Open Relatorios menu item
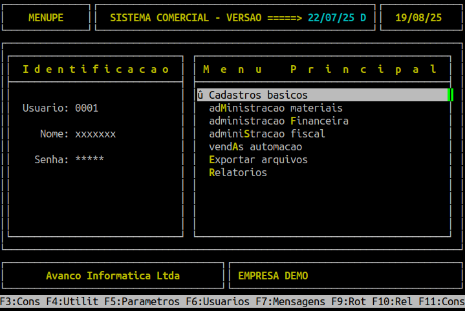The image size is (465, 311). click(238, 172)
